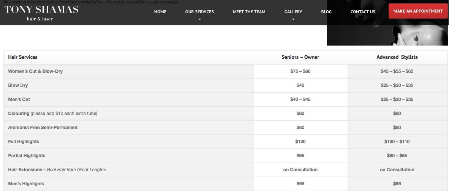
Task: Select the Advanced Stylists column header
Action: coord(397,57)
